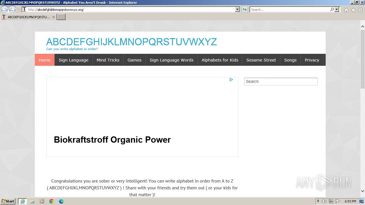Image resolution: width=365 pixels, height=205 pixels.
Task: Open Favorites star icon
Action: [353, 10]
